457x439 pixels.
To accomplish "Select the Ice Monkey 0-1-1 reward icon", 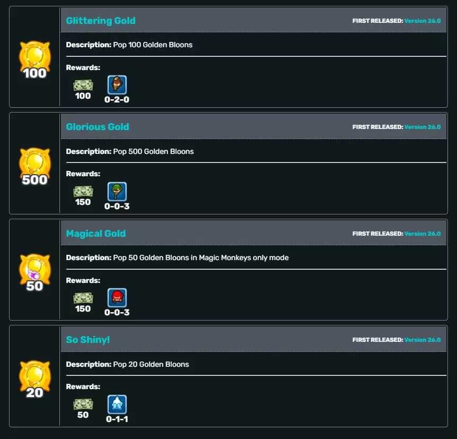I will pyautogui.click(x=117, y=404).
